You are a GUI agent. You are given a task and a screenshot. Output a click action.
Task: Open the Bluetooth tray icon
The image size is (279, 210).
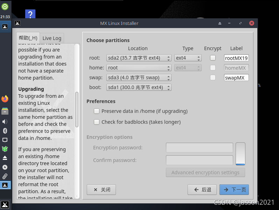tap(5, 131)
